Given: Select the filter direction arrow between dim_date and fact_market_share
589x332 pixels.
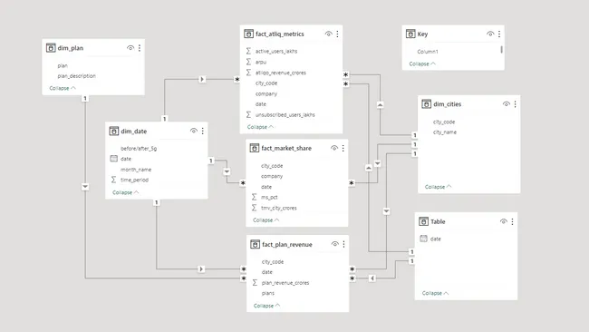Looking at the screenshot, I should click(227, 171).
